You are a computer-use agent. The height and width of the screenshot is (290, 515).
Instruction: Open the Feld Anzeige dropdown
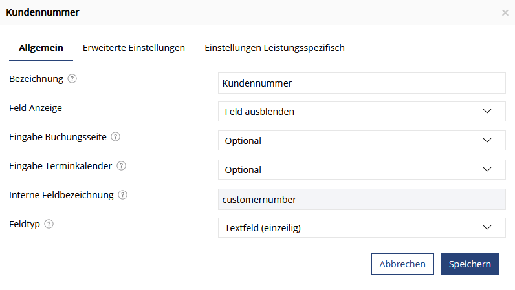362,112
